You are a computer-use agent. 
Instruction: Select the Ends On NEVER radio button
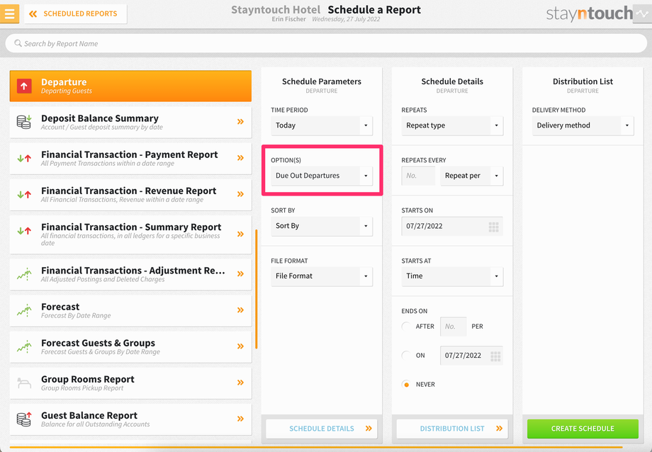tap(406, 385)
